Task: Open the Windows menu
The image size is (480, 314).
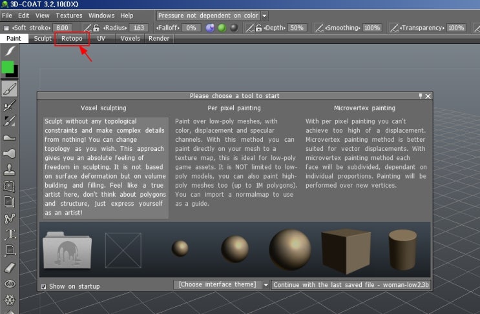Action: click(101, 15)
